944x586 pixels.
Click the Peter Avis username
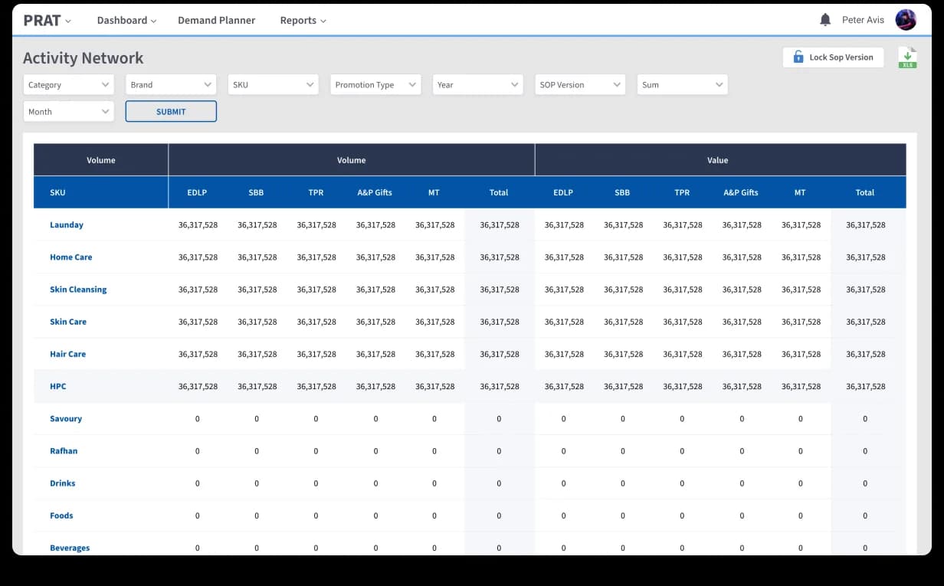click(863, 21)
